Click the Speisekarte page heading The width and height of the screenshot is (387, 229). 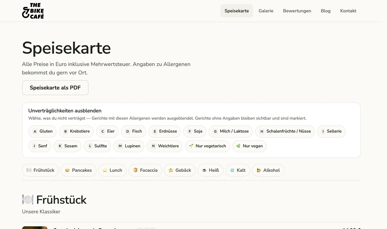click(66, 48)
